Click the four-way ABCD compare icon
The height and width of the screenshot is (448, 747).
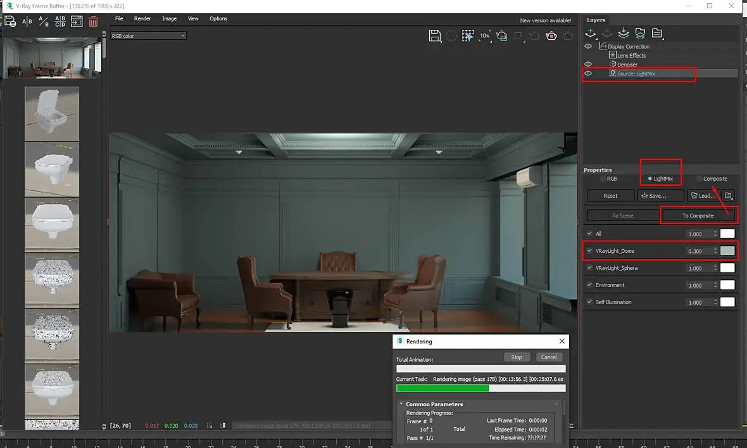tap(60, 22)
